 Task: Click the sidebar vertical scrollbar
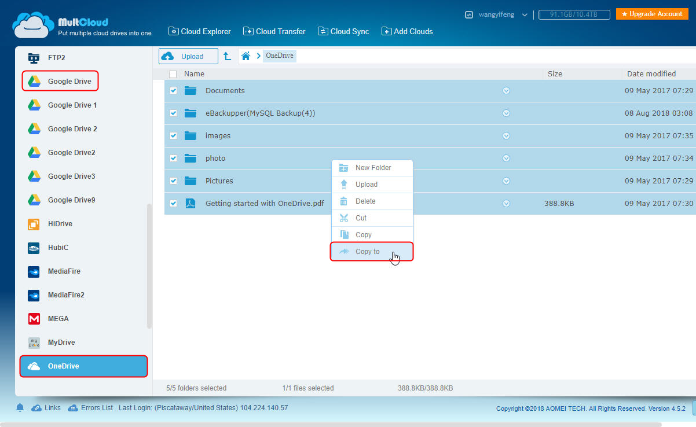pyautogui.click(x=149, y=266)
